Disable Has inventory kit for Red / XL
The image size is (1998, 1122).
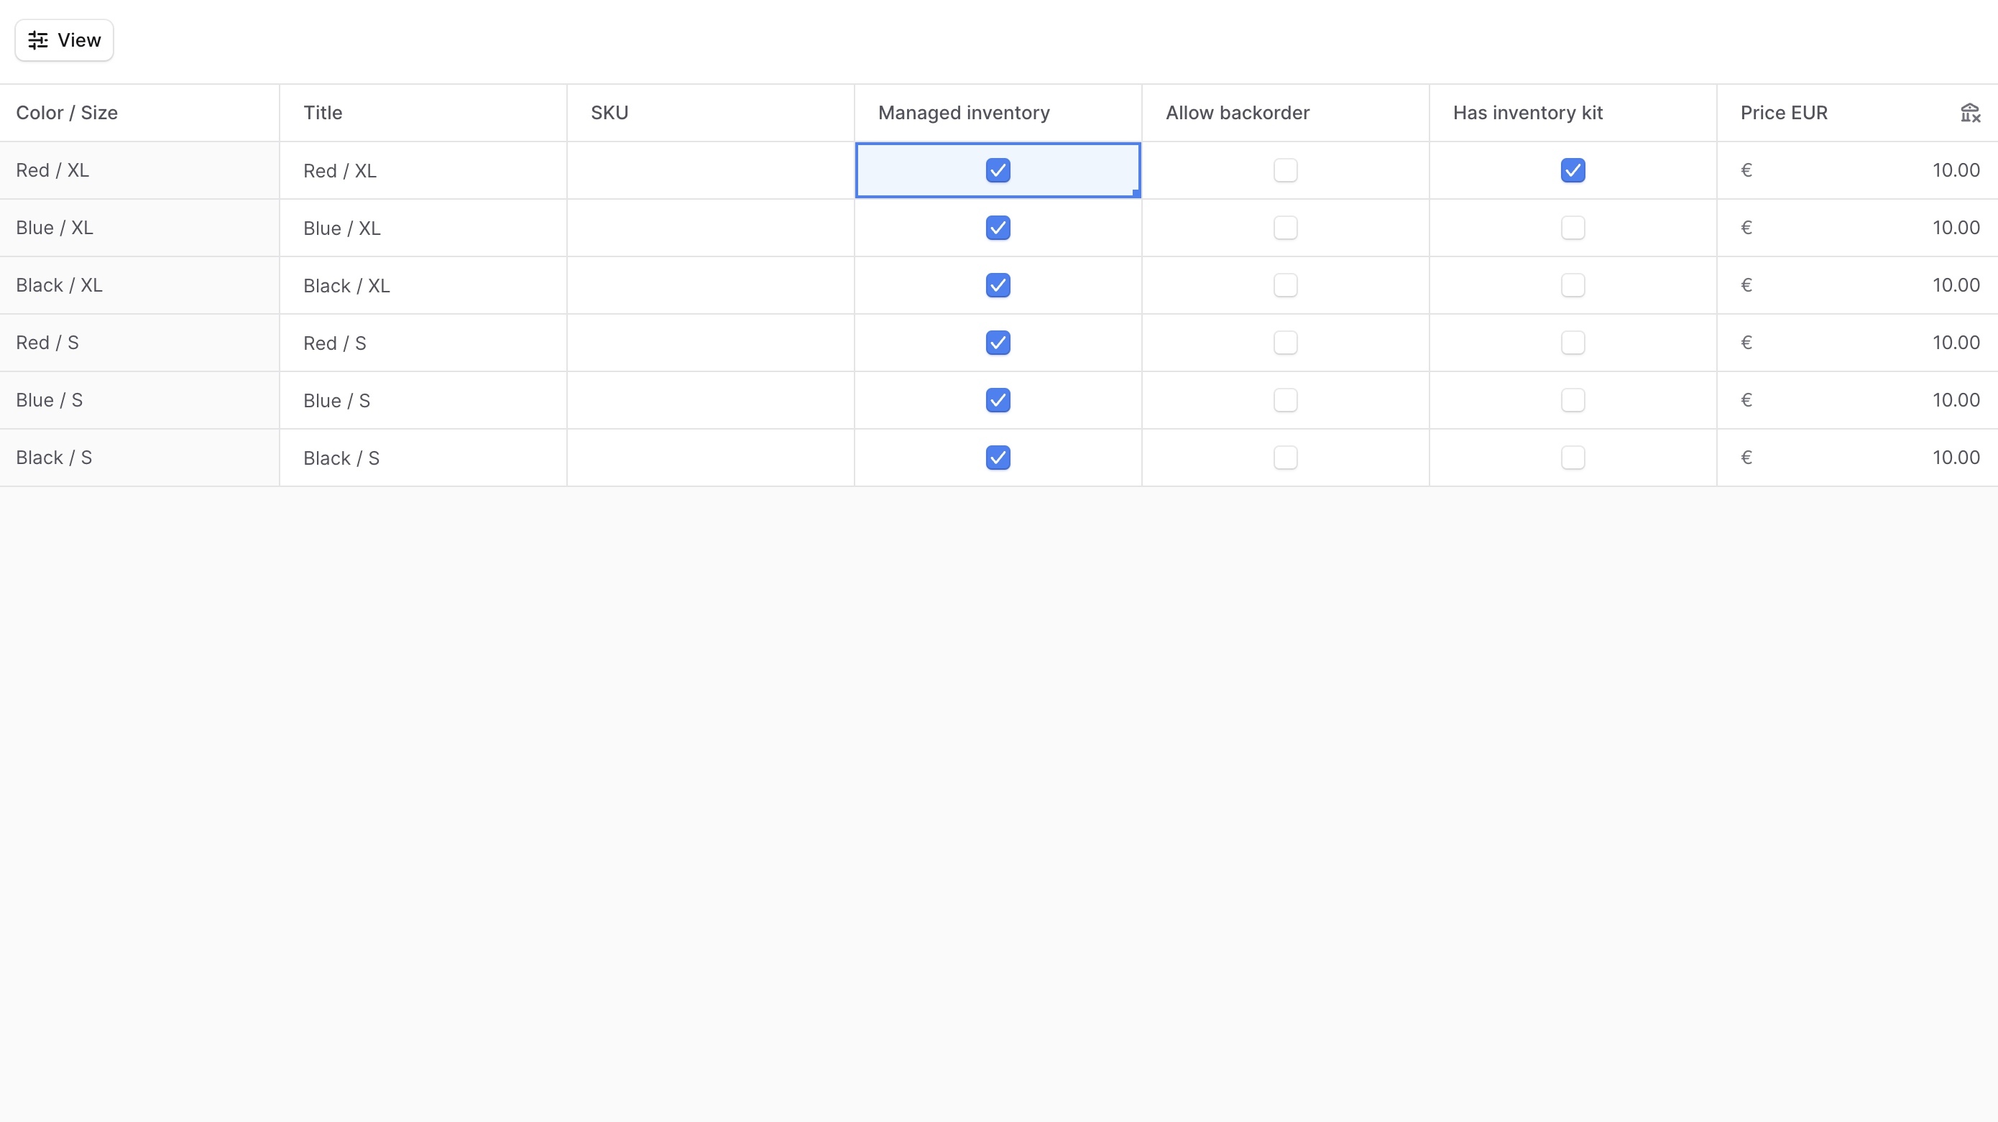[1573, 170]
